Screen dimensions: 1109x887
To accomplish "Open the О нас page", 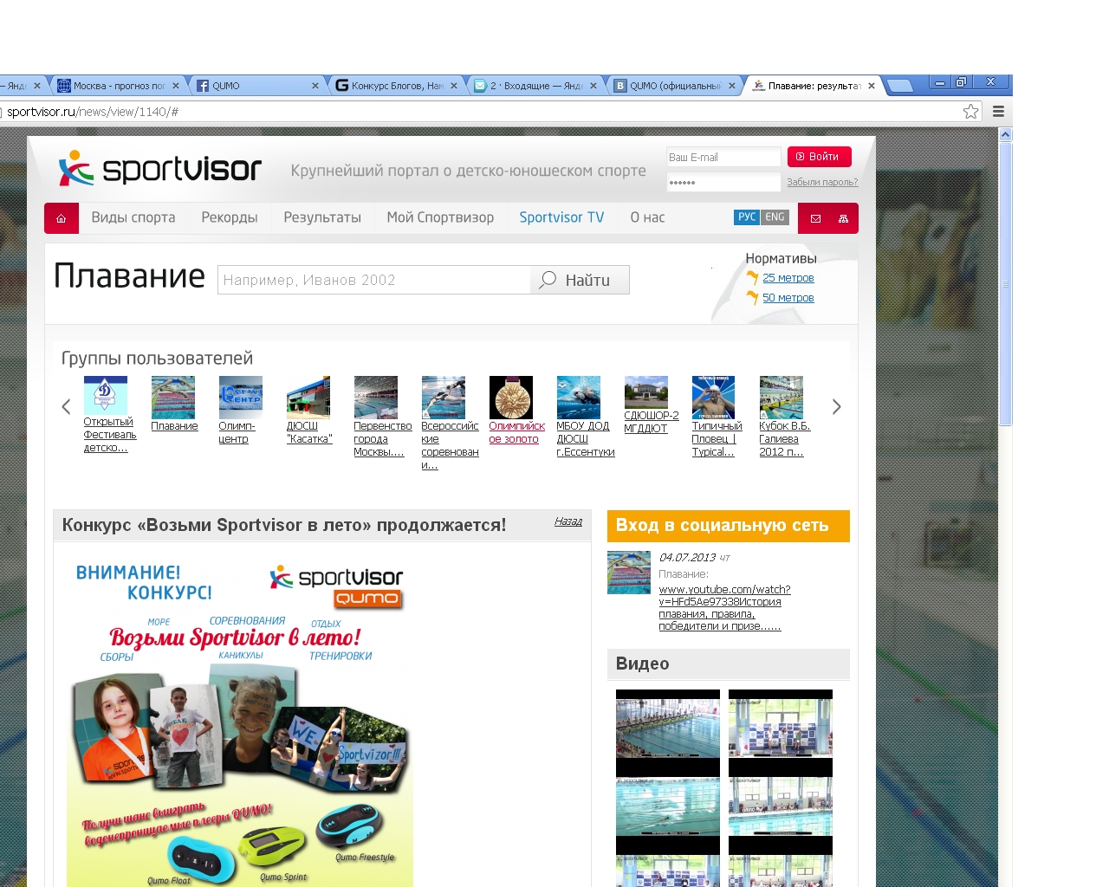I will point(647,217).
